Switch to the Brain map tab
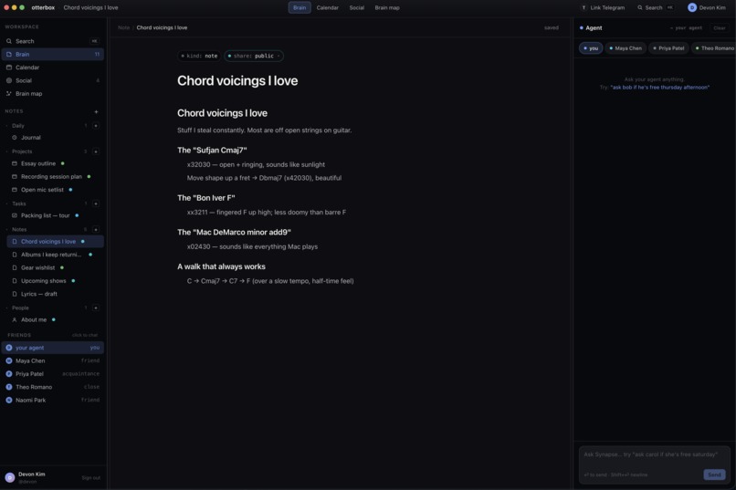 (x=387, y=7)
